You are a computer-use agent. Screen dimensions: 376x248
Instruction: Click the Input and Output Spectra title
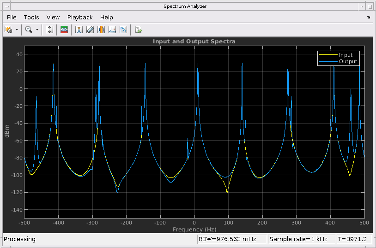tap(194, 41)
